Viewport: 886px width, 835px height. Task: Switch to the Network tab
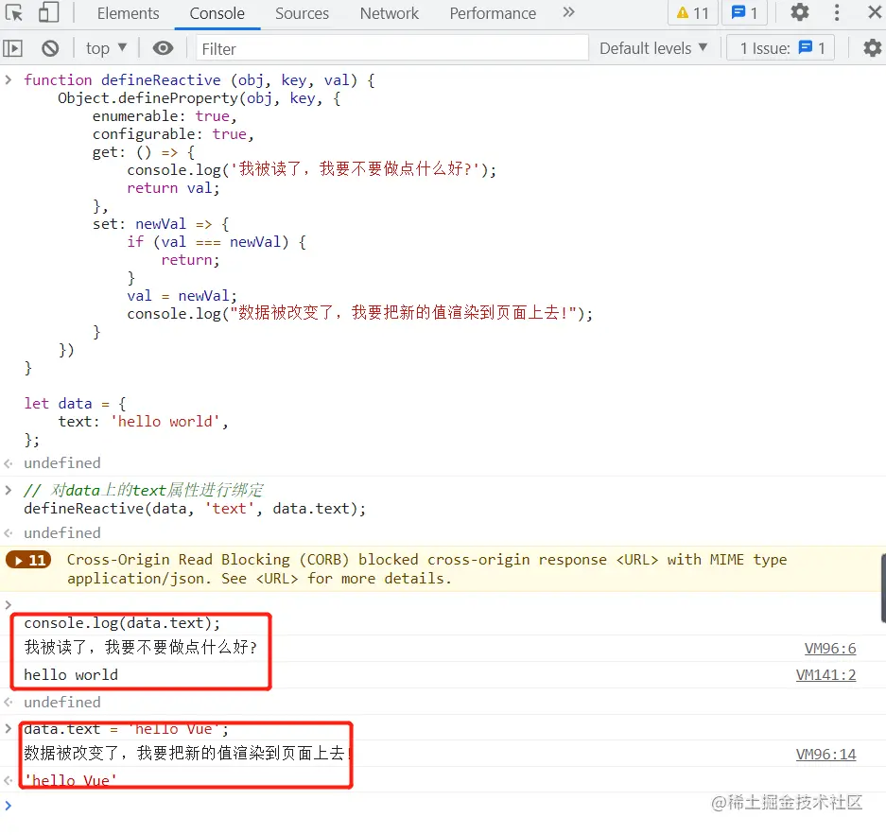[389, 13]
